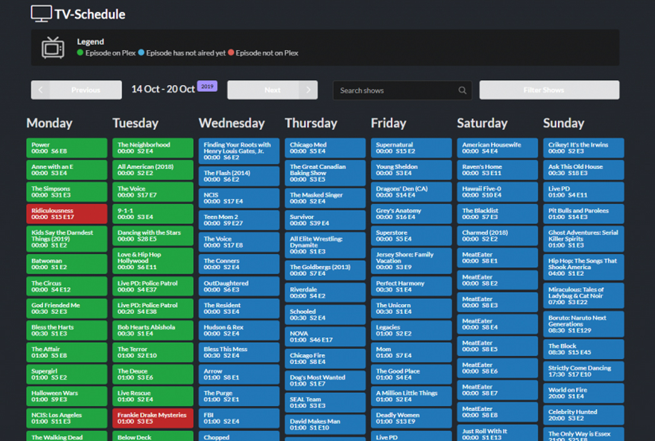Viewport: 655px width, 441px height.
Task: Open the Supergirl S5 E2 card
Action: click(x=67, y=374)
